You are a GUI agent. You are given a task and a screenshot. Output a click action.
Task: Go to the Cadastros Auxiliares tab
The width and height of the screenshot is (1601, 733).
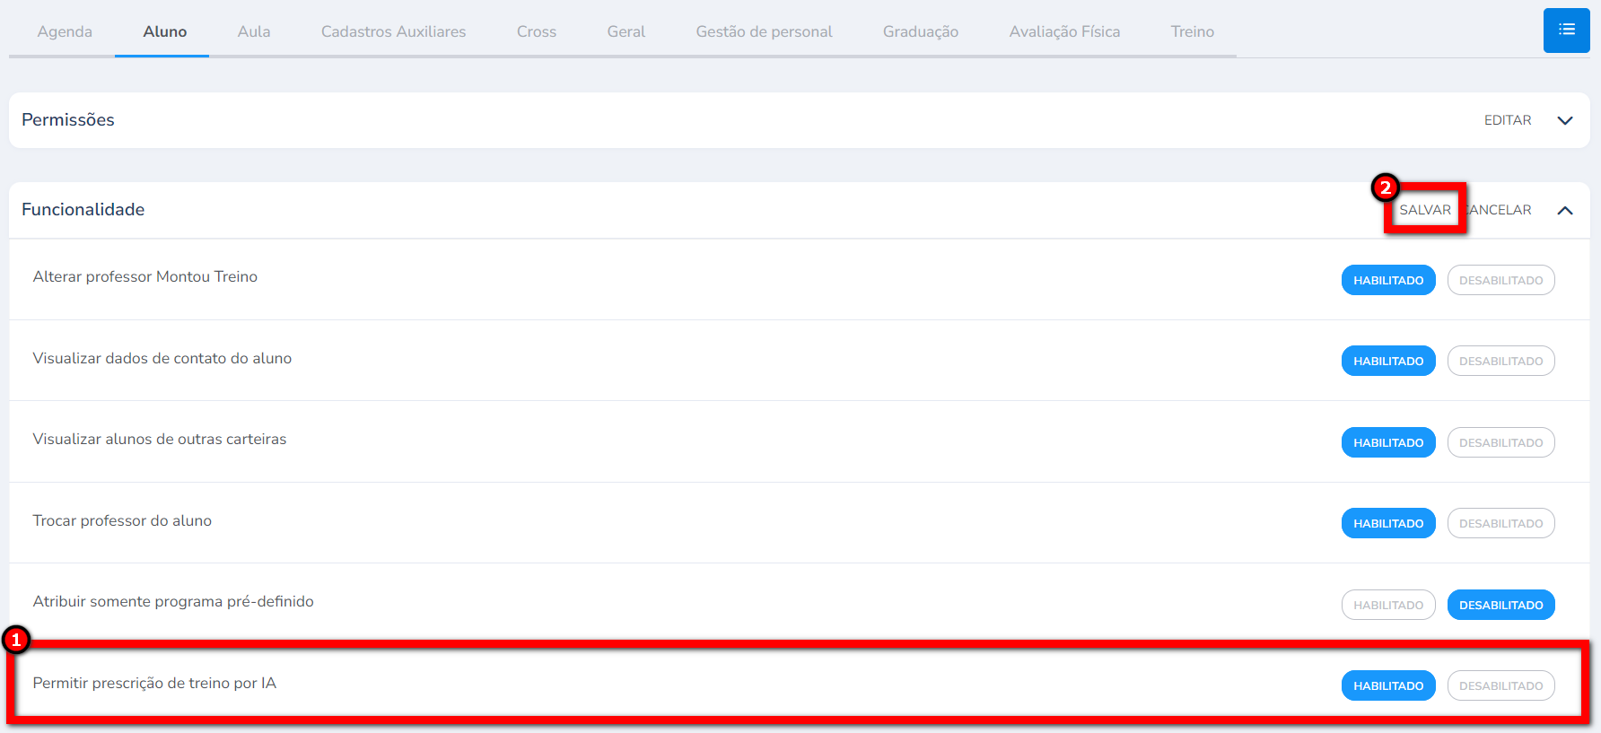point(393,31)
